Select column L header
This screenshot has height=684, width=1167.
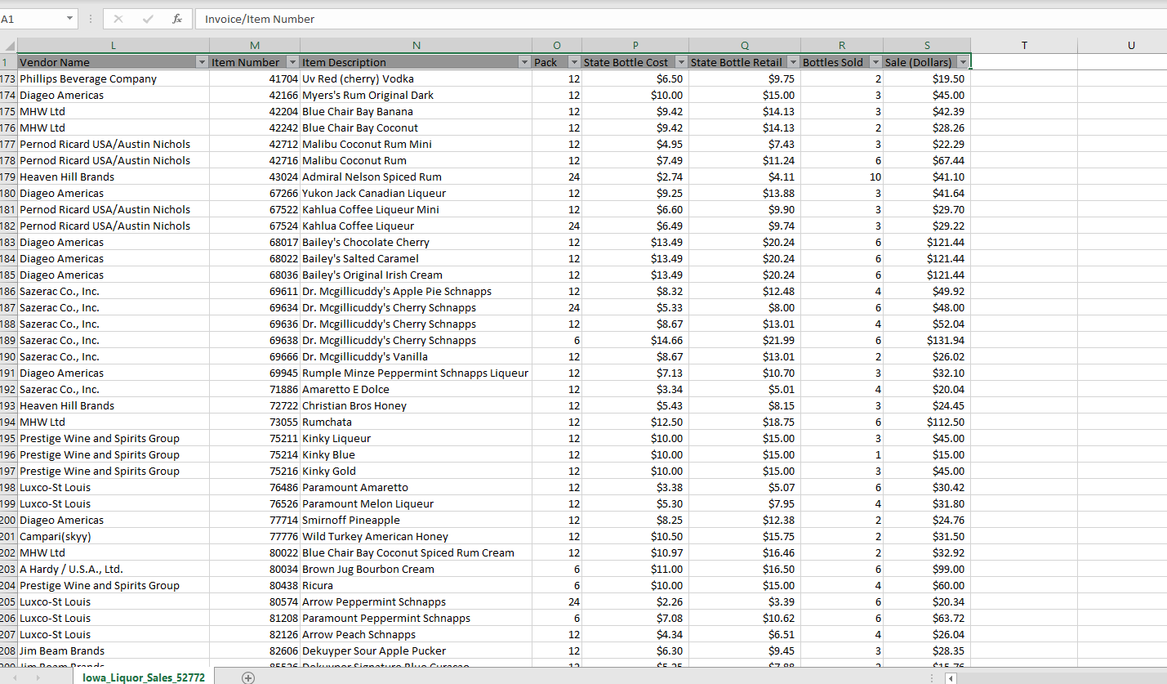point(113,46)
